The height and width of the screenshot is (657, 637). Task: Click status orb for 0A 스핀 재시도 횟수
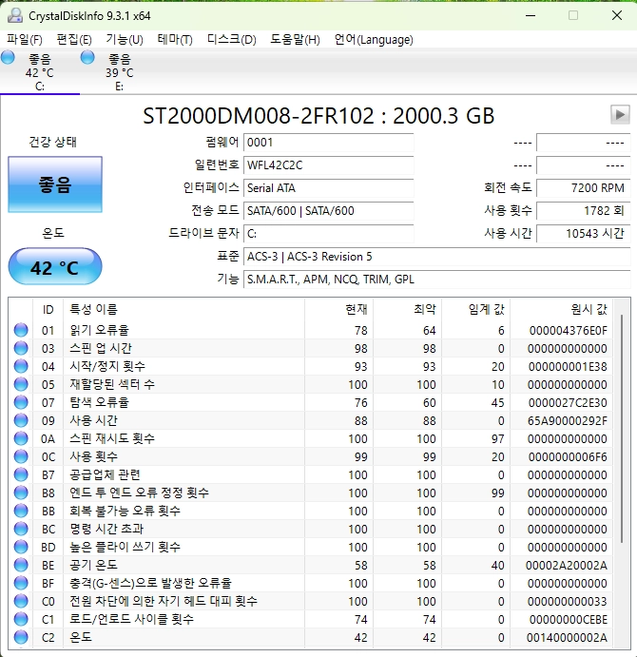(x=21, y=438)
